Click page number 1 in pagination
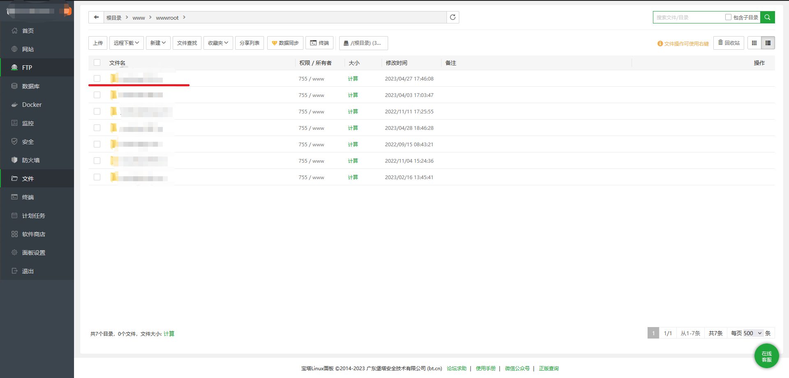 [653, 333]
